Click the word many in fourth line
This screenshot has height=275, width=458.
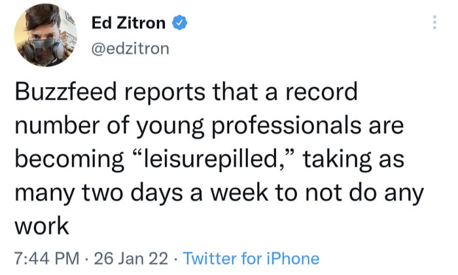pos(44,192)
